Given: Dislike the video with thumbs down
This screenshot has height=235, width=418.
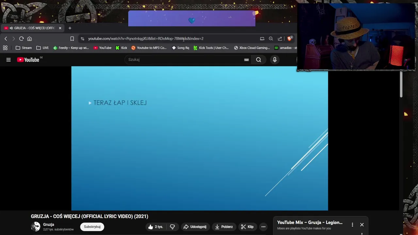Looking at the screenshot, I should point(172,227).
